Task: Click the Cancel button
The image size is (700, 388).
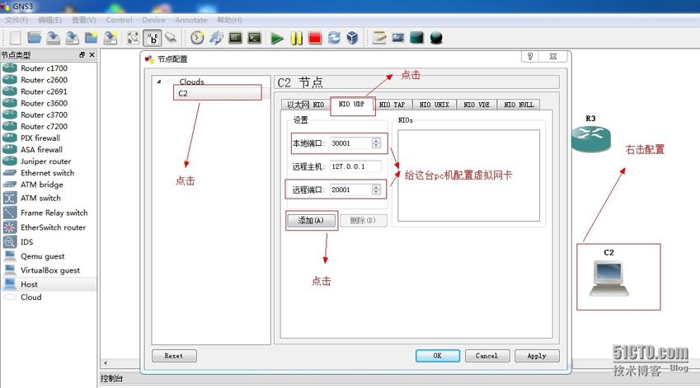Action: tap(487, 356)
